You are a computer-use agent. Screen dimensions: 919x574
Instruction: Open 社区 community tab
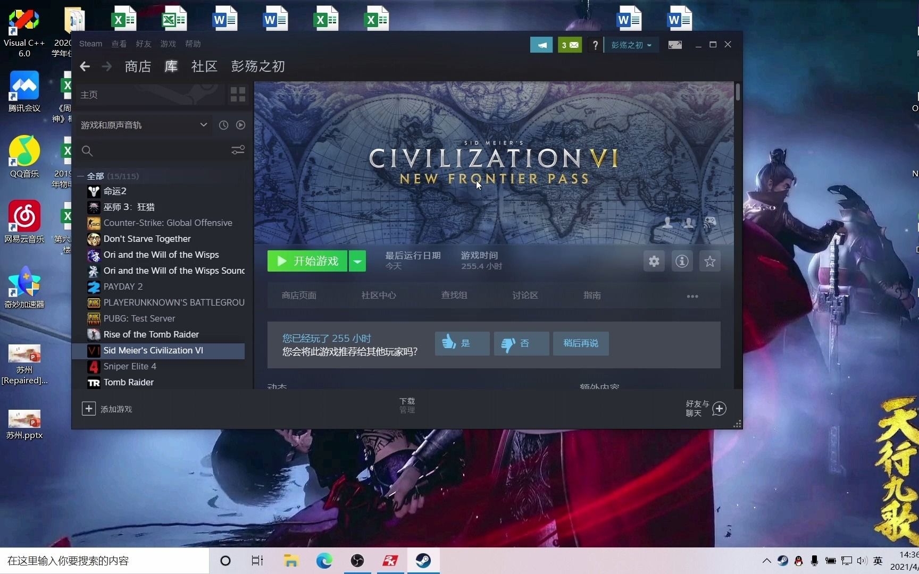click(204, 66)
